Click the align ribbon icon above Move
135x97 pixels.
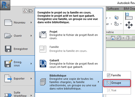(129, 16)
